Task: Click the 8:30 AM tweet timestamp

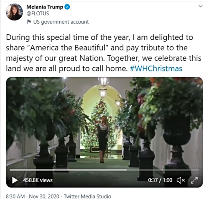Action: click(16, 196)
